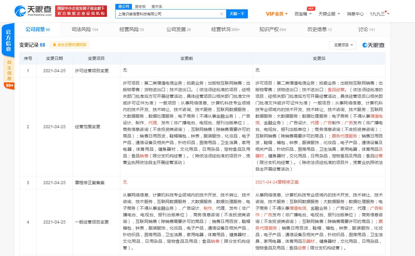415x256 pixels.
Task: Switch to the 查公司 search tab
Action: pyautogui.click(x=123, y=6)
